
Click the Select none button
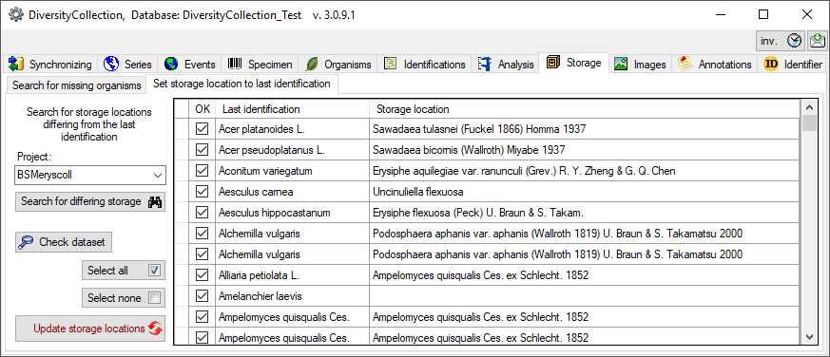(124, 298)
